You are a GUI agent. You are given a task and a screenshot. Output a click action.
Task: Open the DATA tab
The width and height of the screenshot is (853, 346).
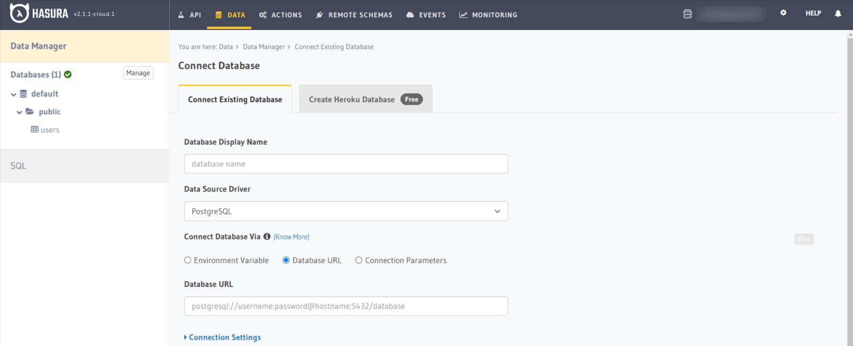230,15
